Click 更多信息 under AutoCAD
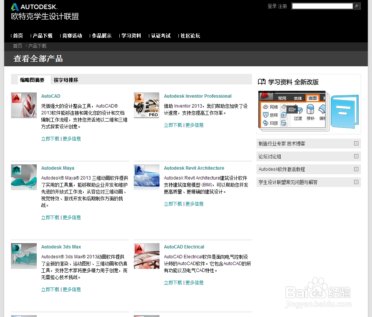372x317 pixels. tap(72, 139)
